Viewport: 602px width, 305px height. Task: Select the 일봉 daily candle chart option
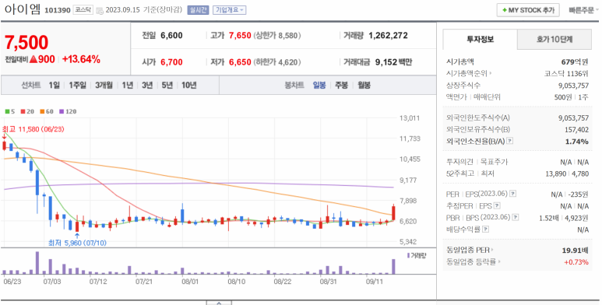coord(319,85)
